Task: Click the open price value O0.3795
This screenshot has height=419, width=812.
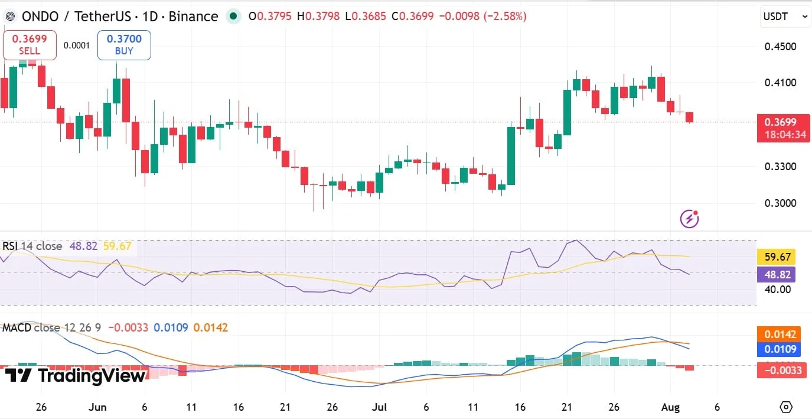Action: click(270, 17)
